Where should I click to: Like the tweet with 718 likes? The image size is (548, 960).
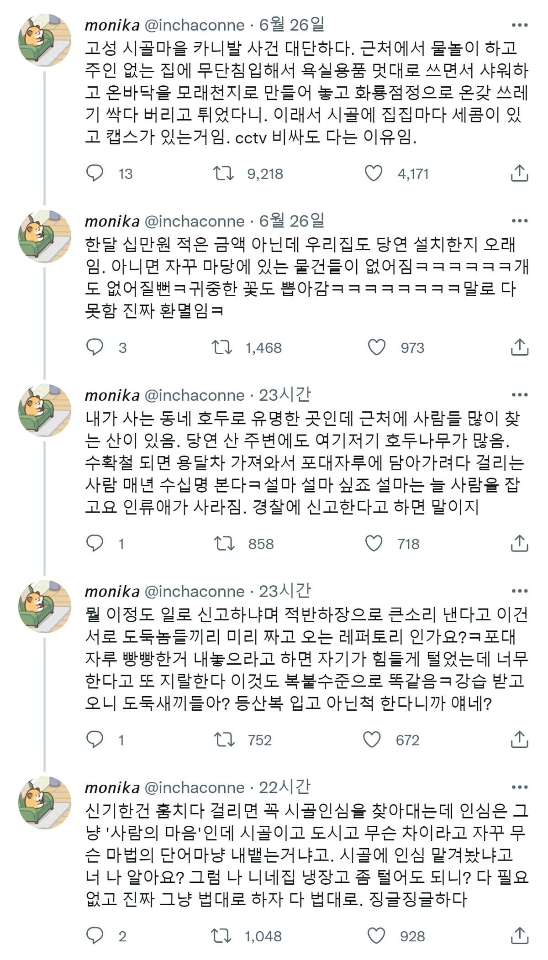[x=374, y=544]
